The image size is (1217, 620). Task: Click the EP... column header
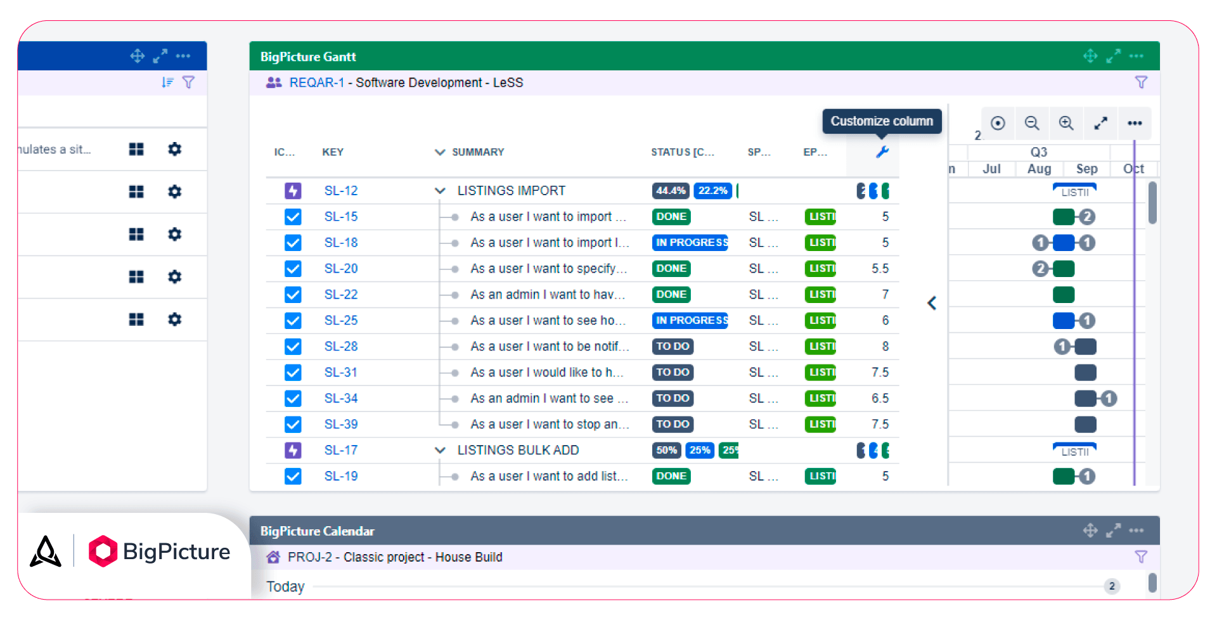[x=815, y=152]
